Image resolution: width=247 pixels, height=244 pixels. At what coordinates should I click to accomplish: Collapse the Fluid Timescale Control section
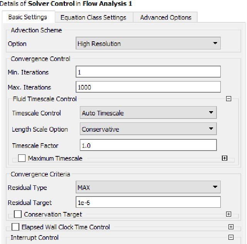[x=228, y=99]
